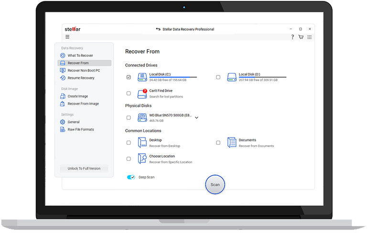The height and width of the screenshot is (233, 369).
Task: Click the Resume Recovery icon
Action: click(63, 78)
